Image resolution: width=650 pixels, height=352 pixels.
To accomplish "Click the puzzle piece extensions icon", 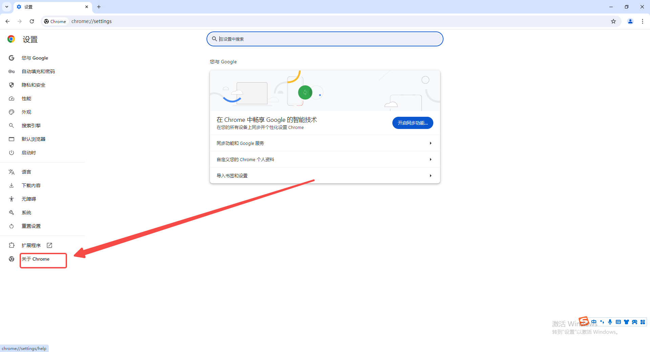I will (12, 245).
